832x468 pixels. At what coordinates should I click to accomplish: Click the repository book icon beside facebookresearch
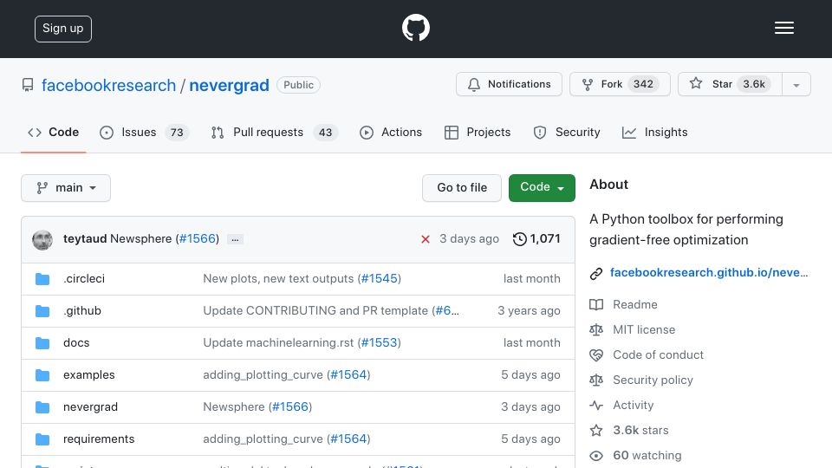tap(28, 85)
